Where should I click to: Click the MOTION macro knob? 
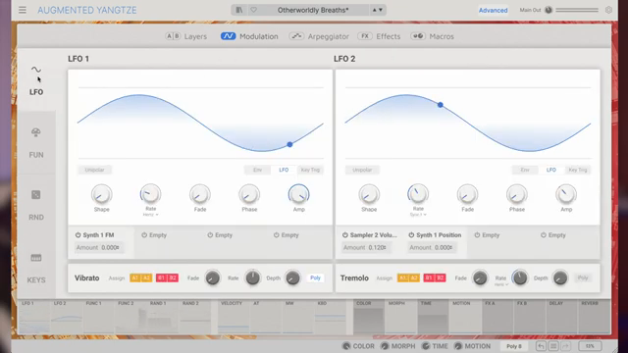(458, 346)
